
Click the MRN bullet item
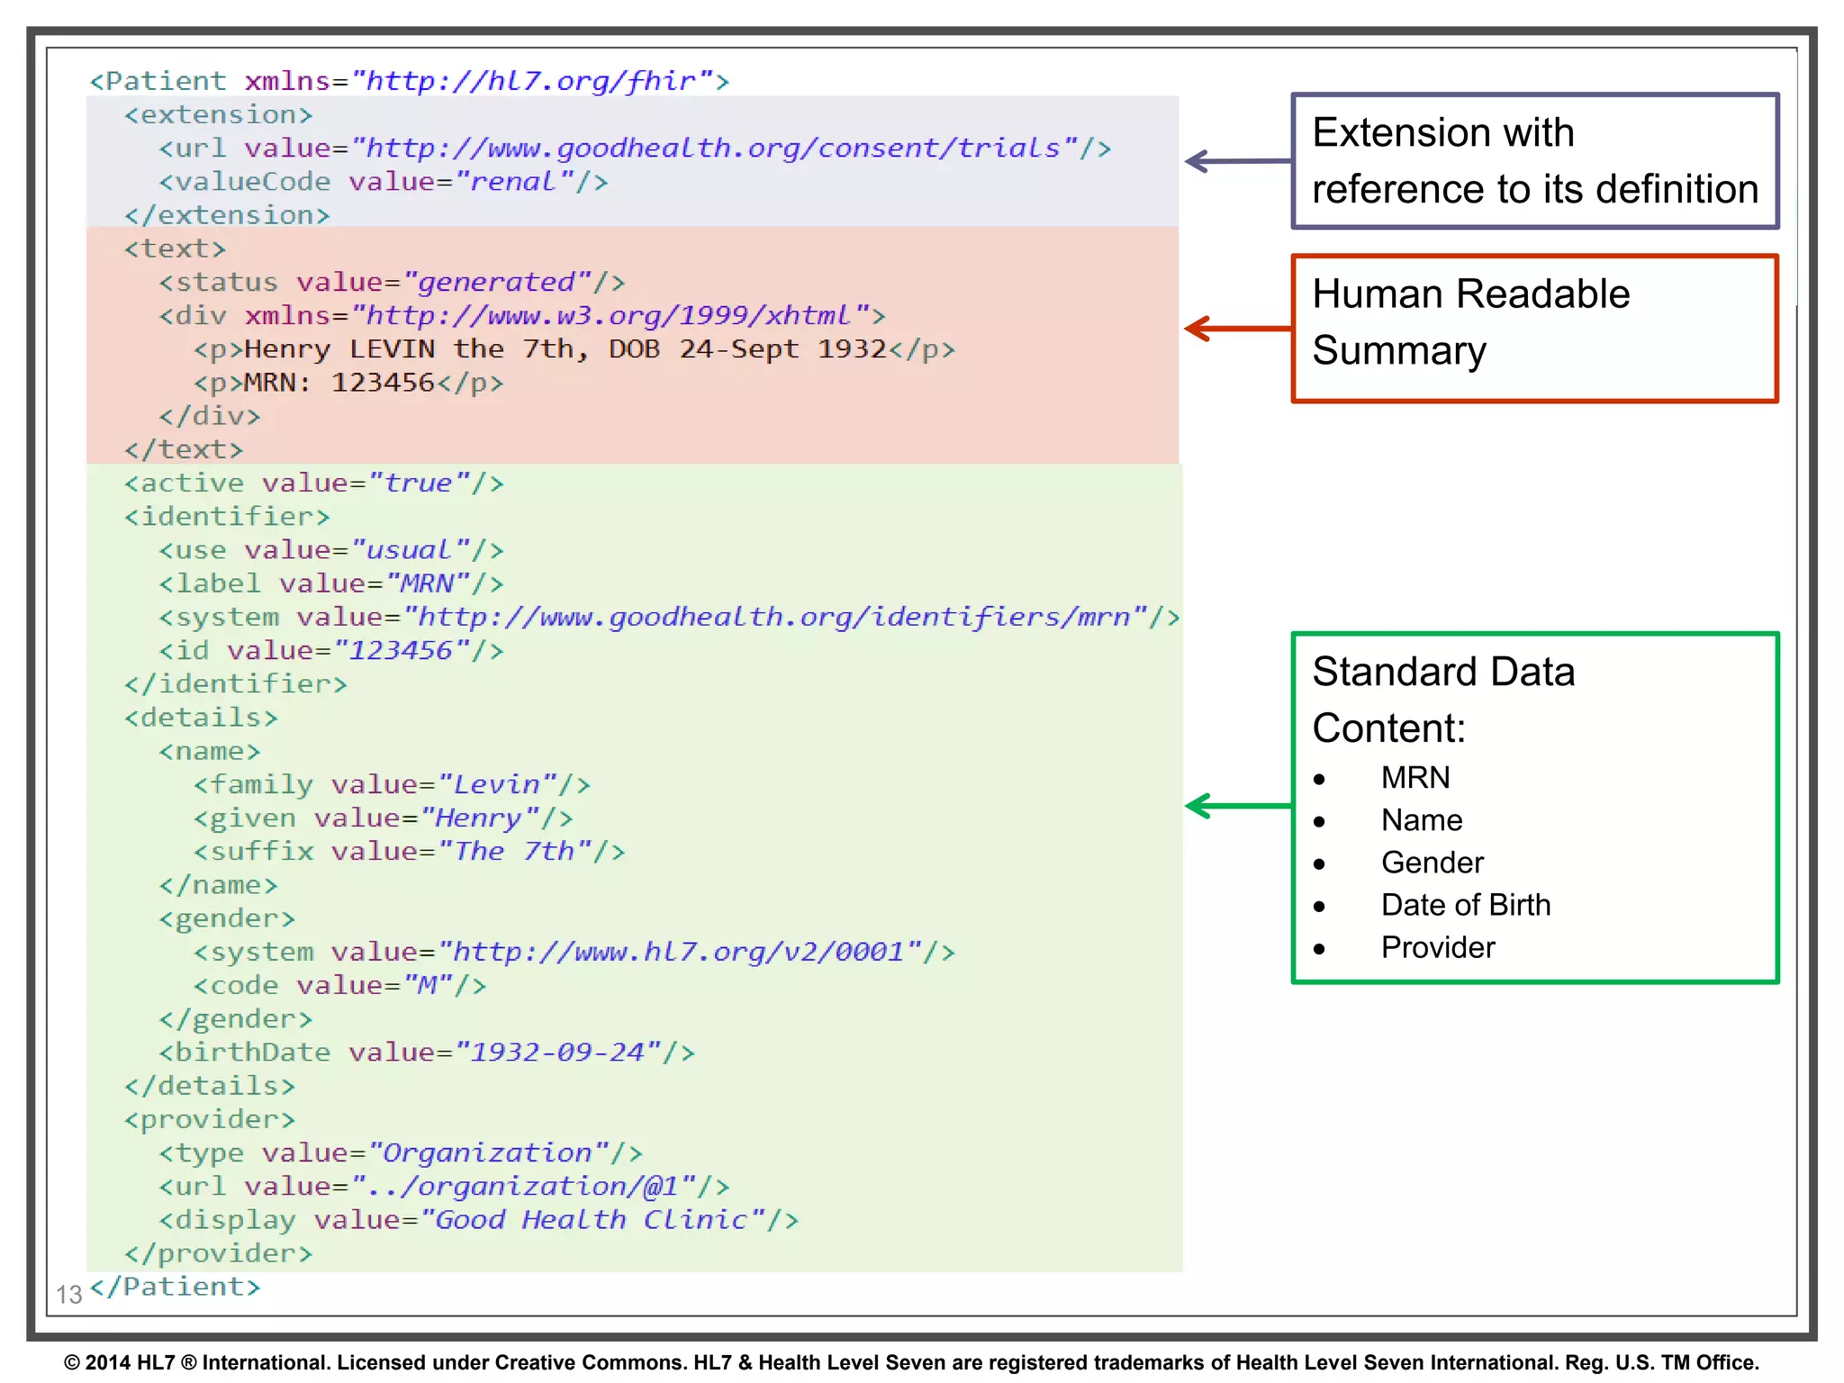click(x=1415, y=777)
